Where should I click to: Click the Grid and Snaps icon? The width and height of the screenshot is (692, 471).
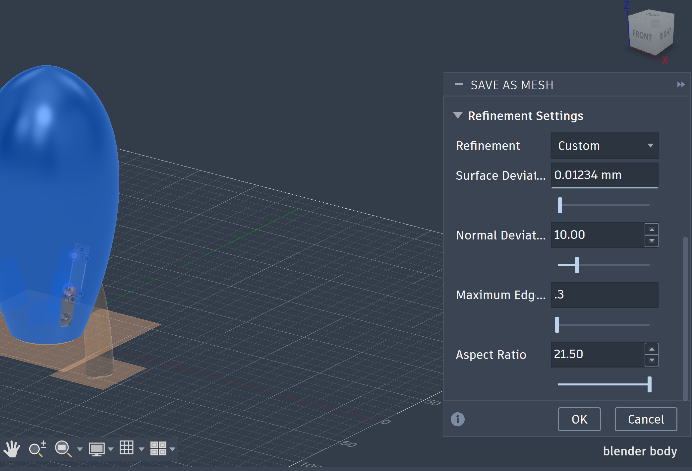click(127, 447)
